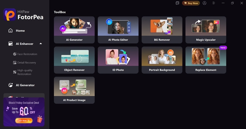Click the blue image icon on AI Photo Editor
Viewport: 246px width, 129px height.
[x=109, y=22]
